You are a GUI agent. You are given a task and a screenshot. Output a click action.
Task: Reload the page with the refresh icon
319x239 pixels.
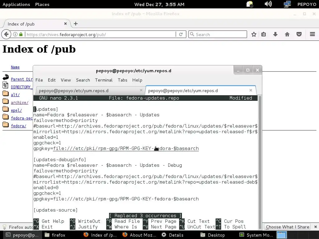pos(181,34)
